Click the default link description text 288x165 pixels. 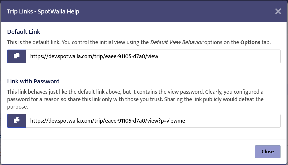point(77,42)
